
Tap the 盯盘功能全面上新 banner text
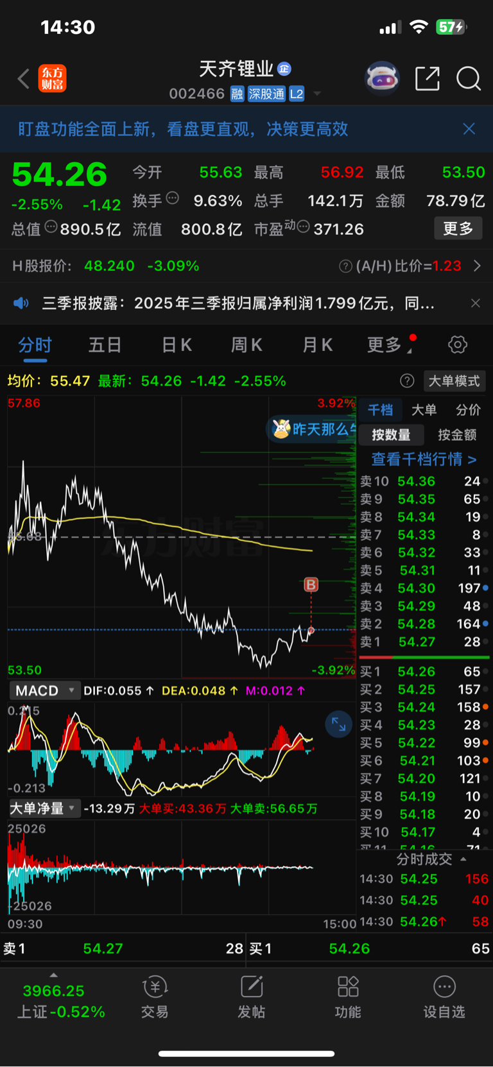[x=183, y=129]
